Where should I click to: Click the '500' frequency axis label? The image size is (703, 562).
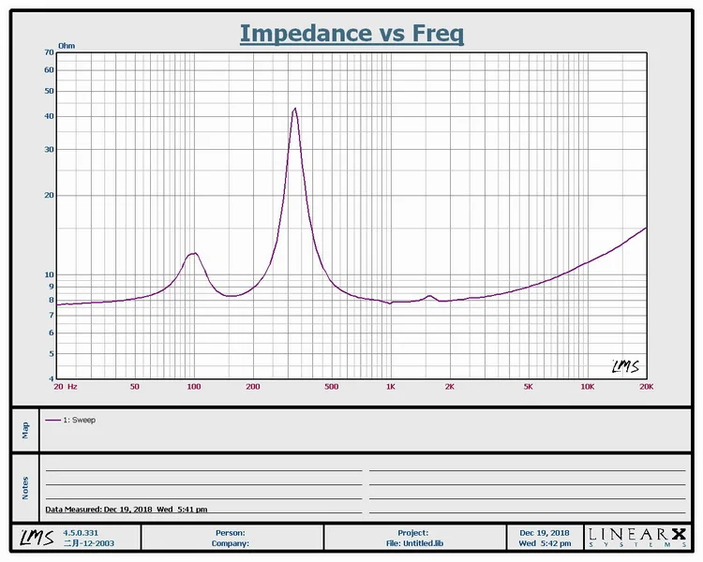pyautogui.click(x=331, y=386)
